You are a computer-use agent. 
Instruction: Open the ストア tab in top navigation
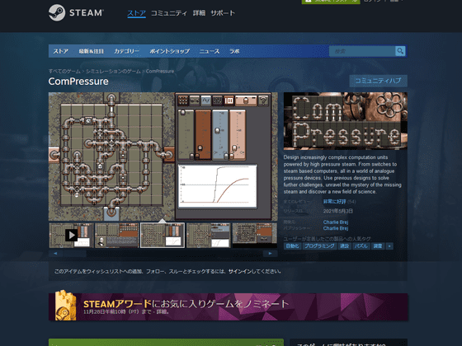click(x=136, y=13)
